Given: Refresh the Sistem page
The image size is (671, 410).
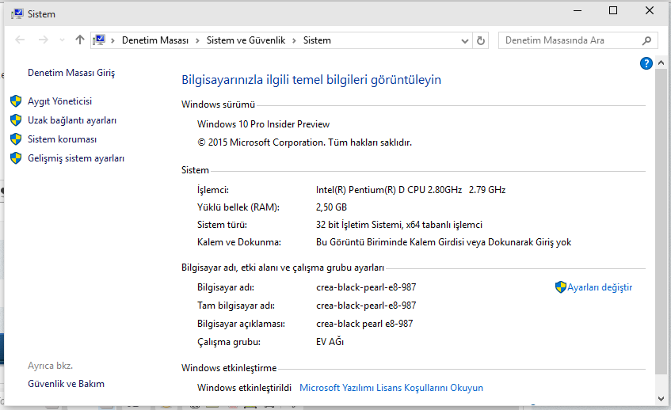Looking at the screenshot, I should coord(481,40).
